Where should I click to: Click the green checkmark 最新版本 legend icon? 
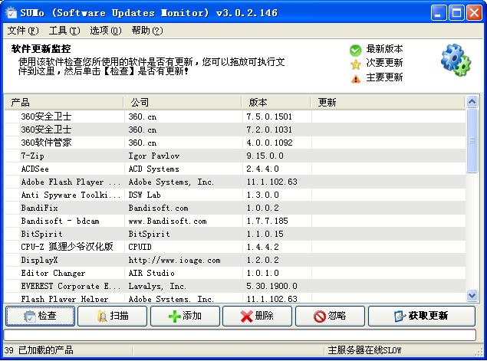pyautogui.click(x=355, y=51)
